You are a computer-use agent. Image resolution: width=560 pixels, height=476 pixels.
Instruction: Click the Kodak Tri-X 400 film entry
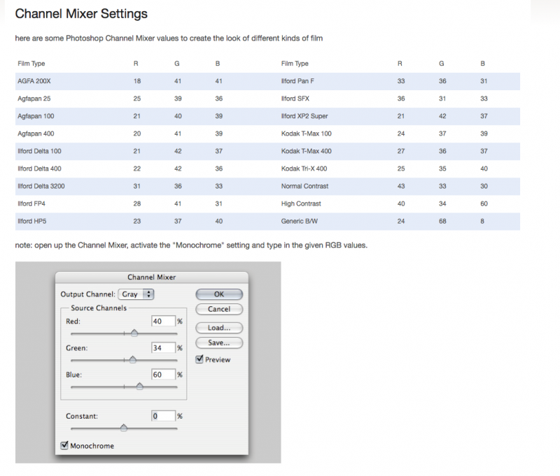[303, 168]
